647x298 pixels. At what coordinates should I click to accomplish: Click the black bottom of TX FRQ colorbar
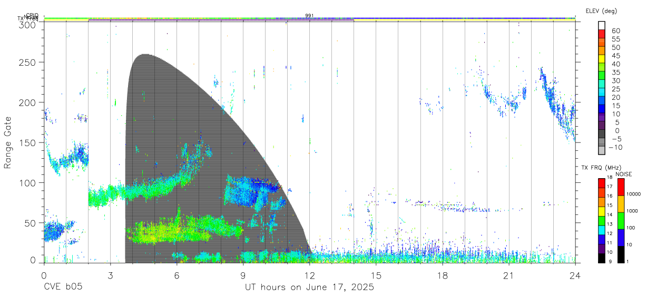(602, 258)
